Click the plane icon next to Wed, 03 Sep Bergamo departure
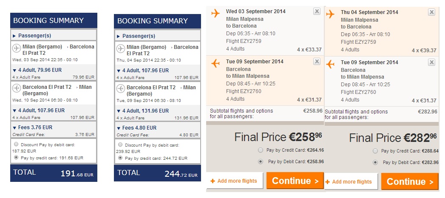The width and height of the screenshot is (445, 198). [x=17, y=47]
